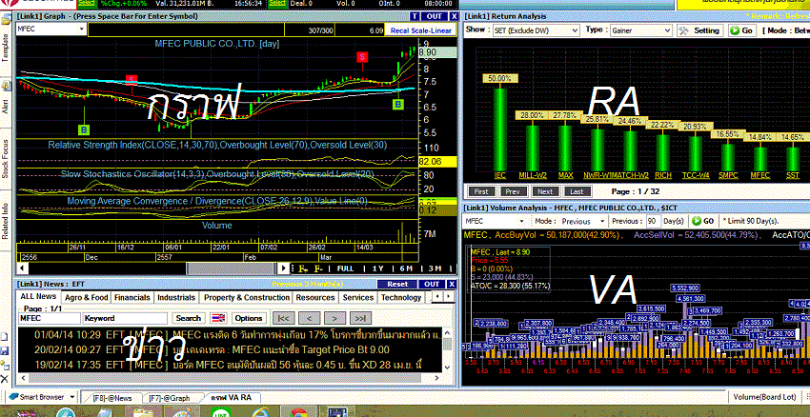This screenshot has width=810, height=417.
Task: Set chart range to 1Y
Action: coord(378,268)
